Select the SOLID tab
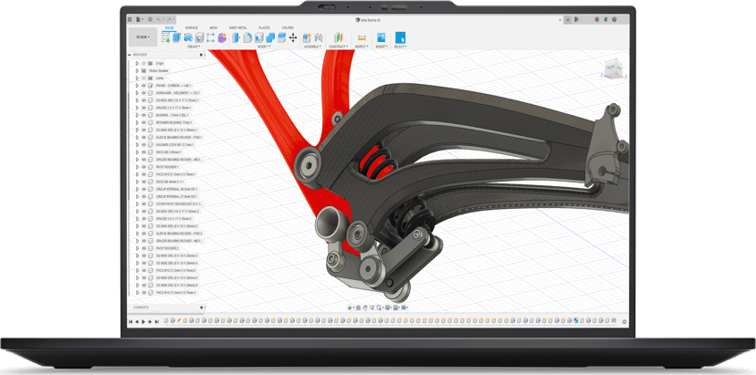This screenshot has width=756, height=375. [169, 28]
